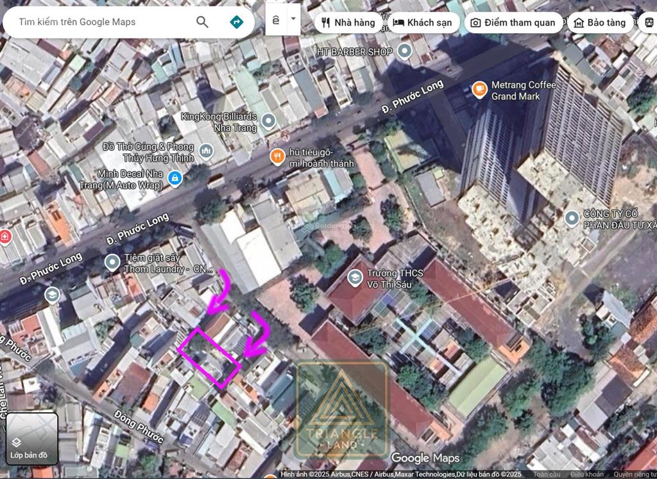Expand the input tool dropdown arrow
The width and height of the screenshot is (657, 479).
[x=293, y=19]
